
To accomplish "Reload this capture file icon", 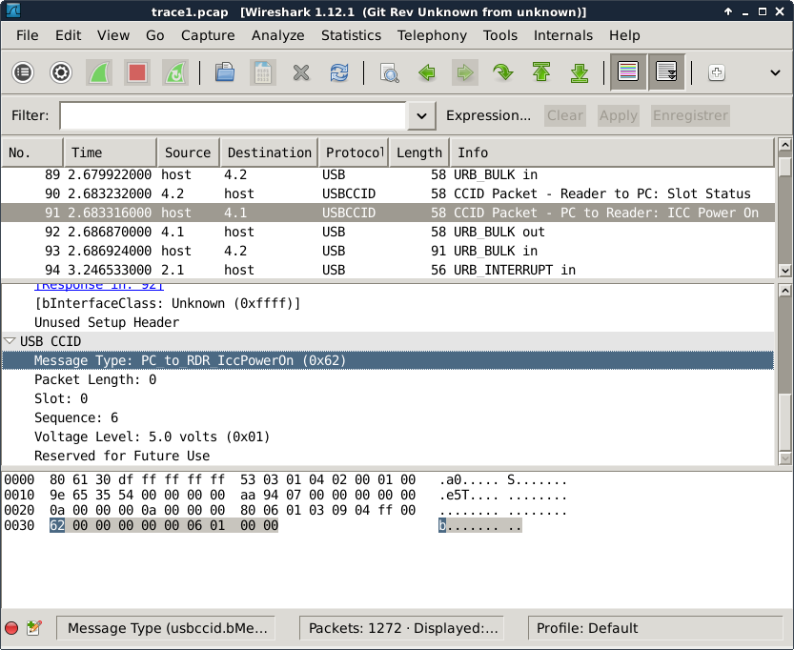I will click(x=338, y=72).
